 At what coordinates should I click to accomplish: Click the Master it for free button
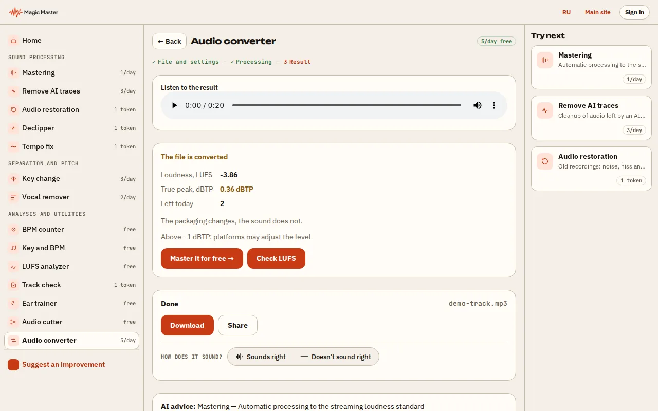(202, 258)
